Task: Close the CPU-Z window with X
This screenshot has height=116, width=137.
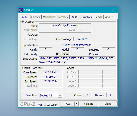Action: (x=113, y=10)
